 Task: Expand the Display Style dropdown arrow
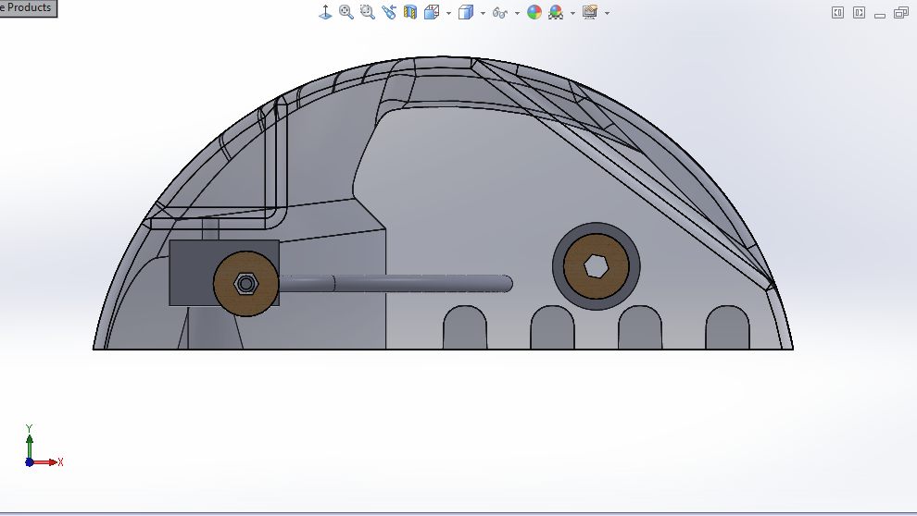483,13
